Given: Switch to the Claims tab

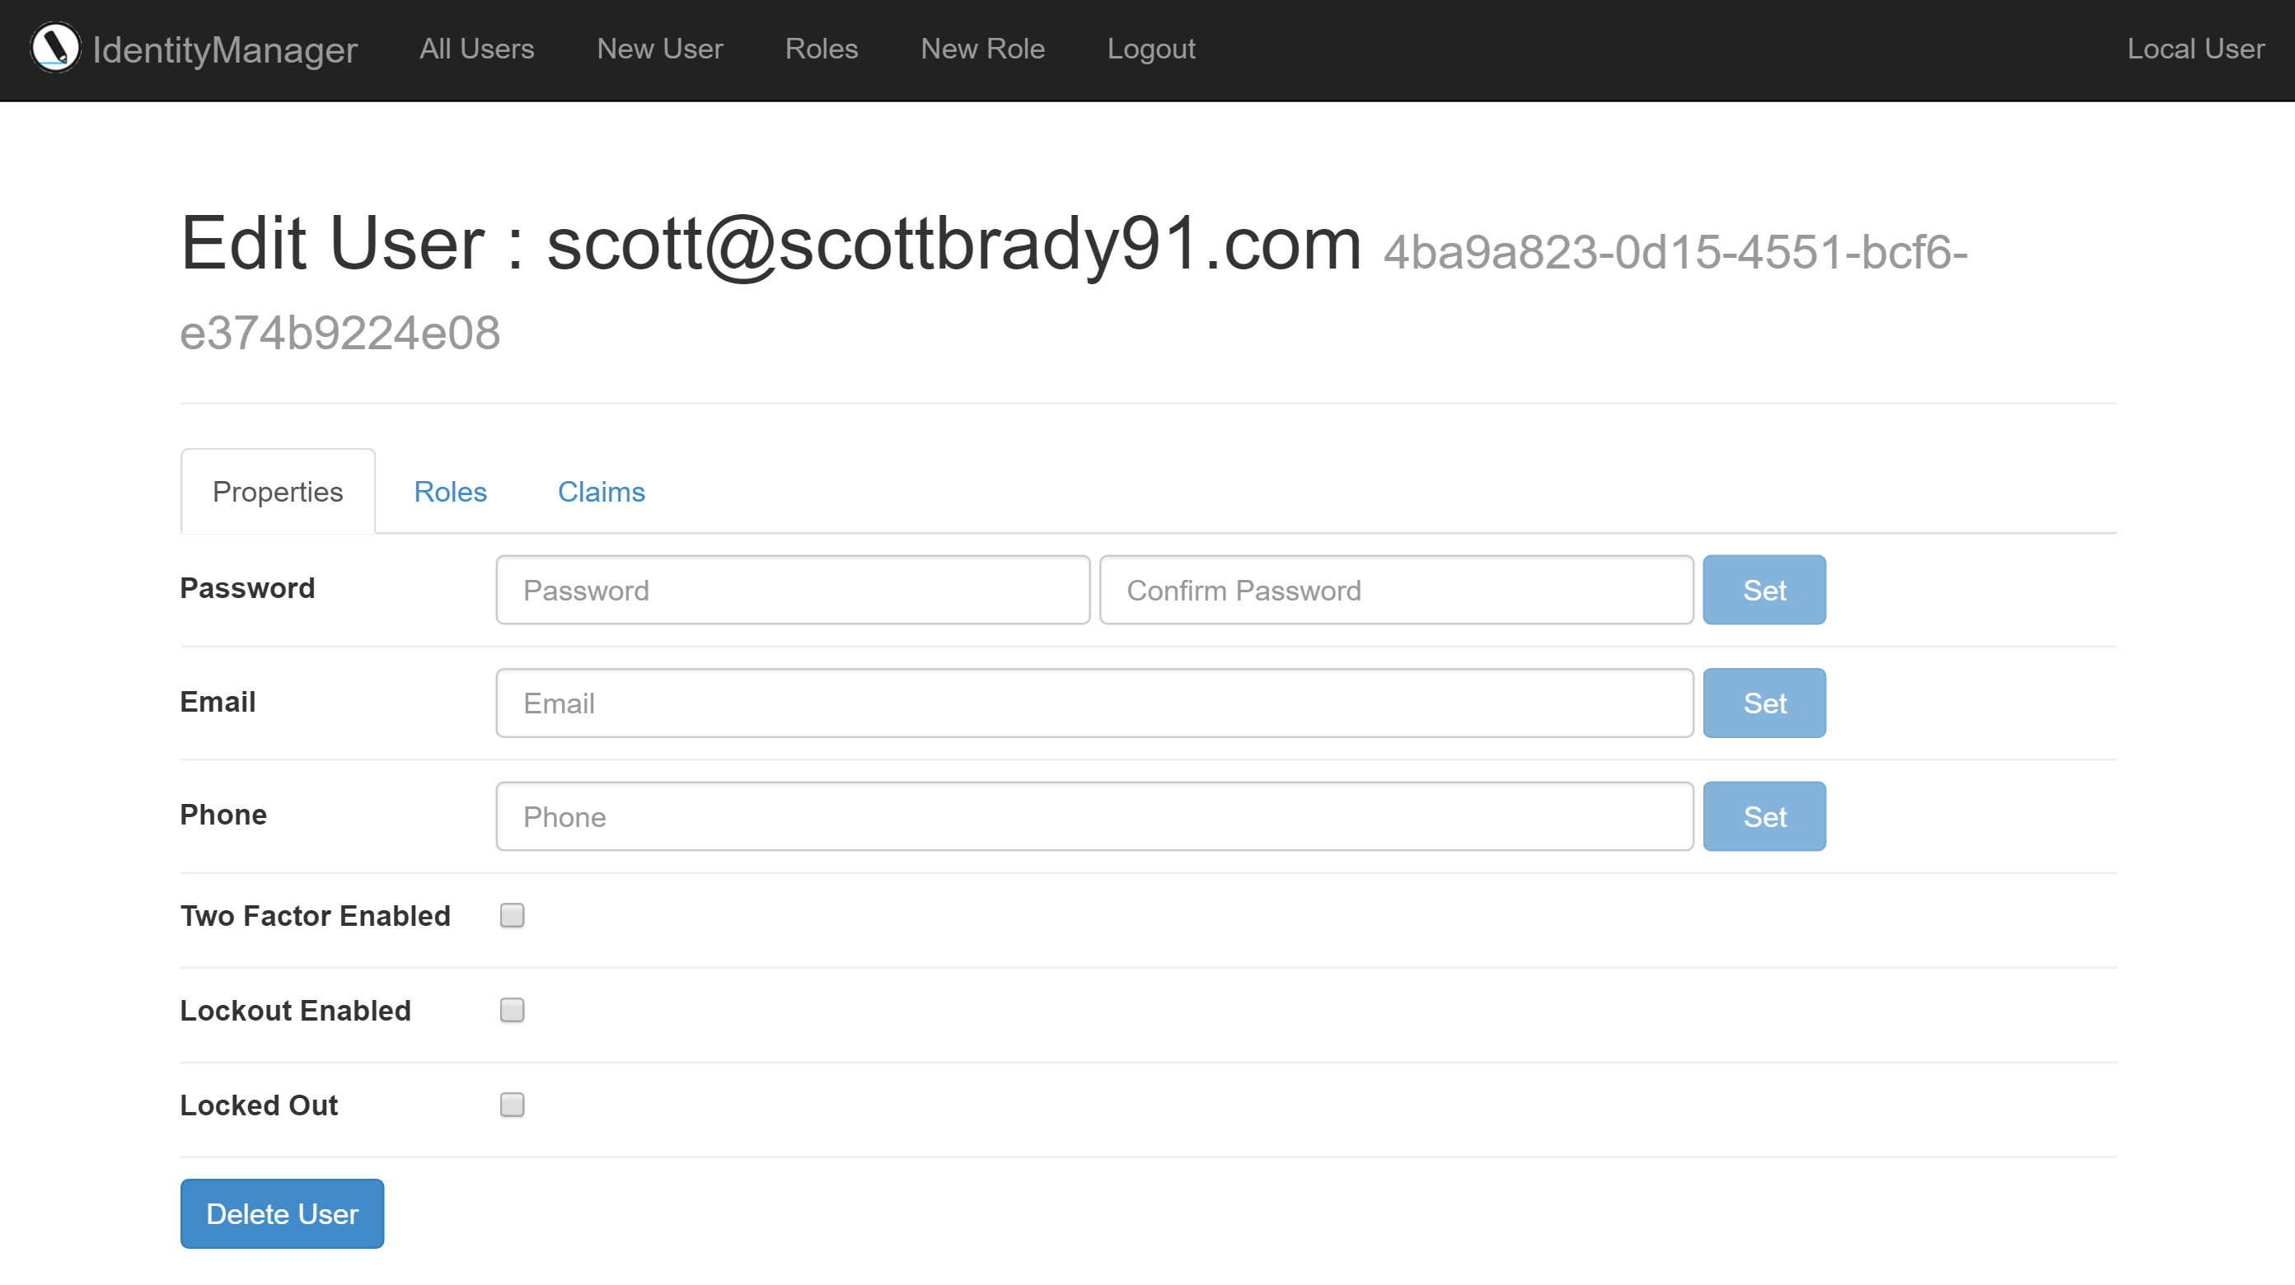Looking at the screenshot, I should coord(602,492).
